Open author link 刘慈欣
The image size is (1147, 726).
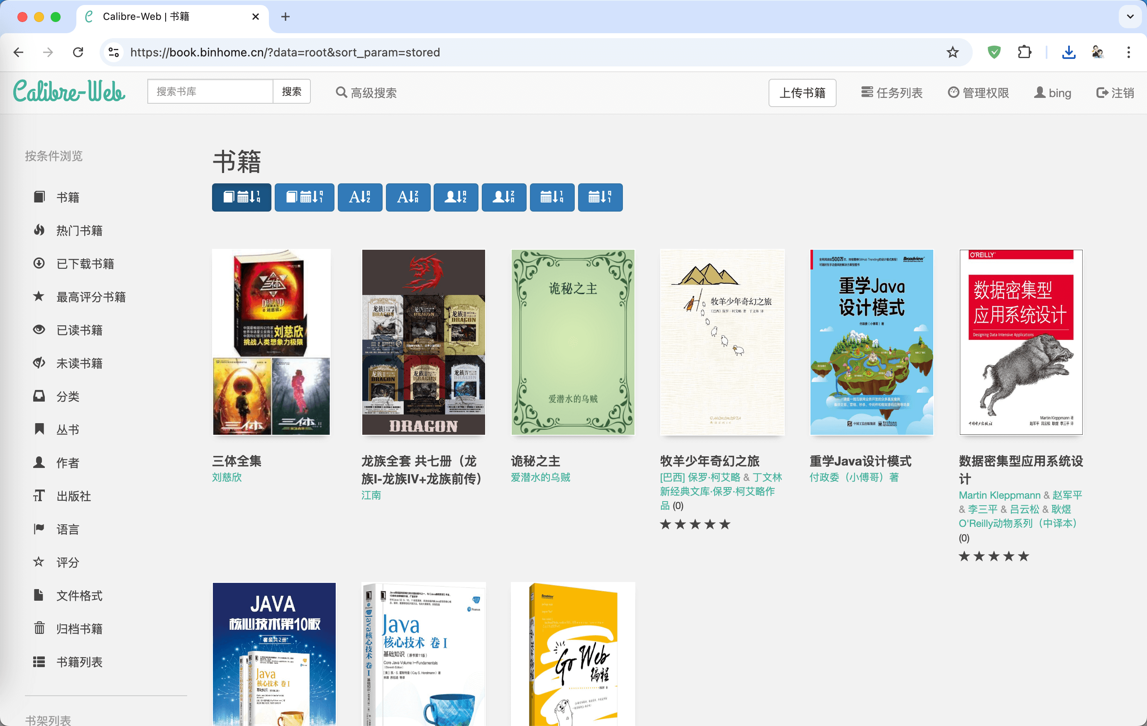[227, 477]
